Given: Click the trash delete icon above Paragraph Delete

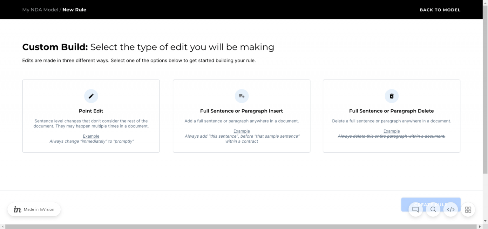Looking at the screenshot, I should pos(391,96).
